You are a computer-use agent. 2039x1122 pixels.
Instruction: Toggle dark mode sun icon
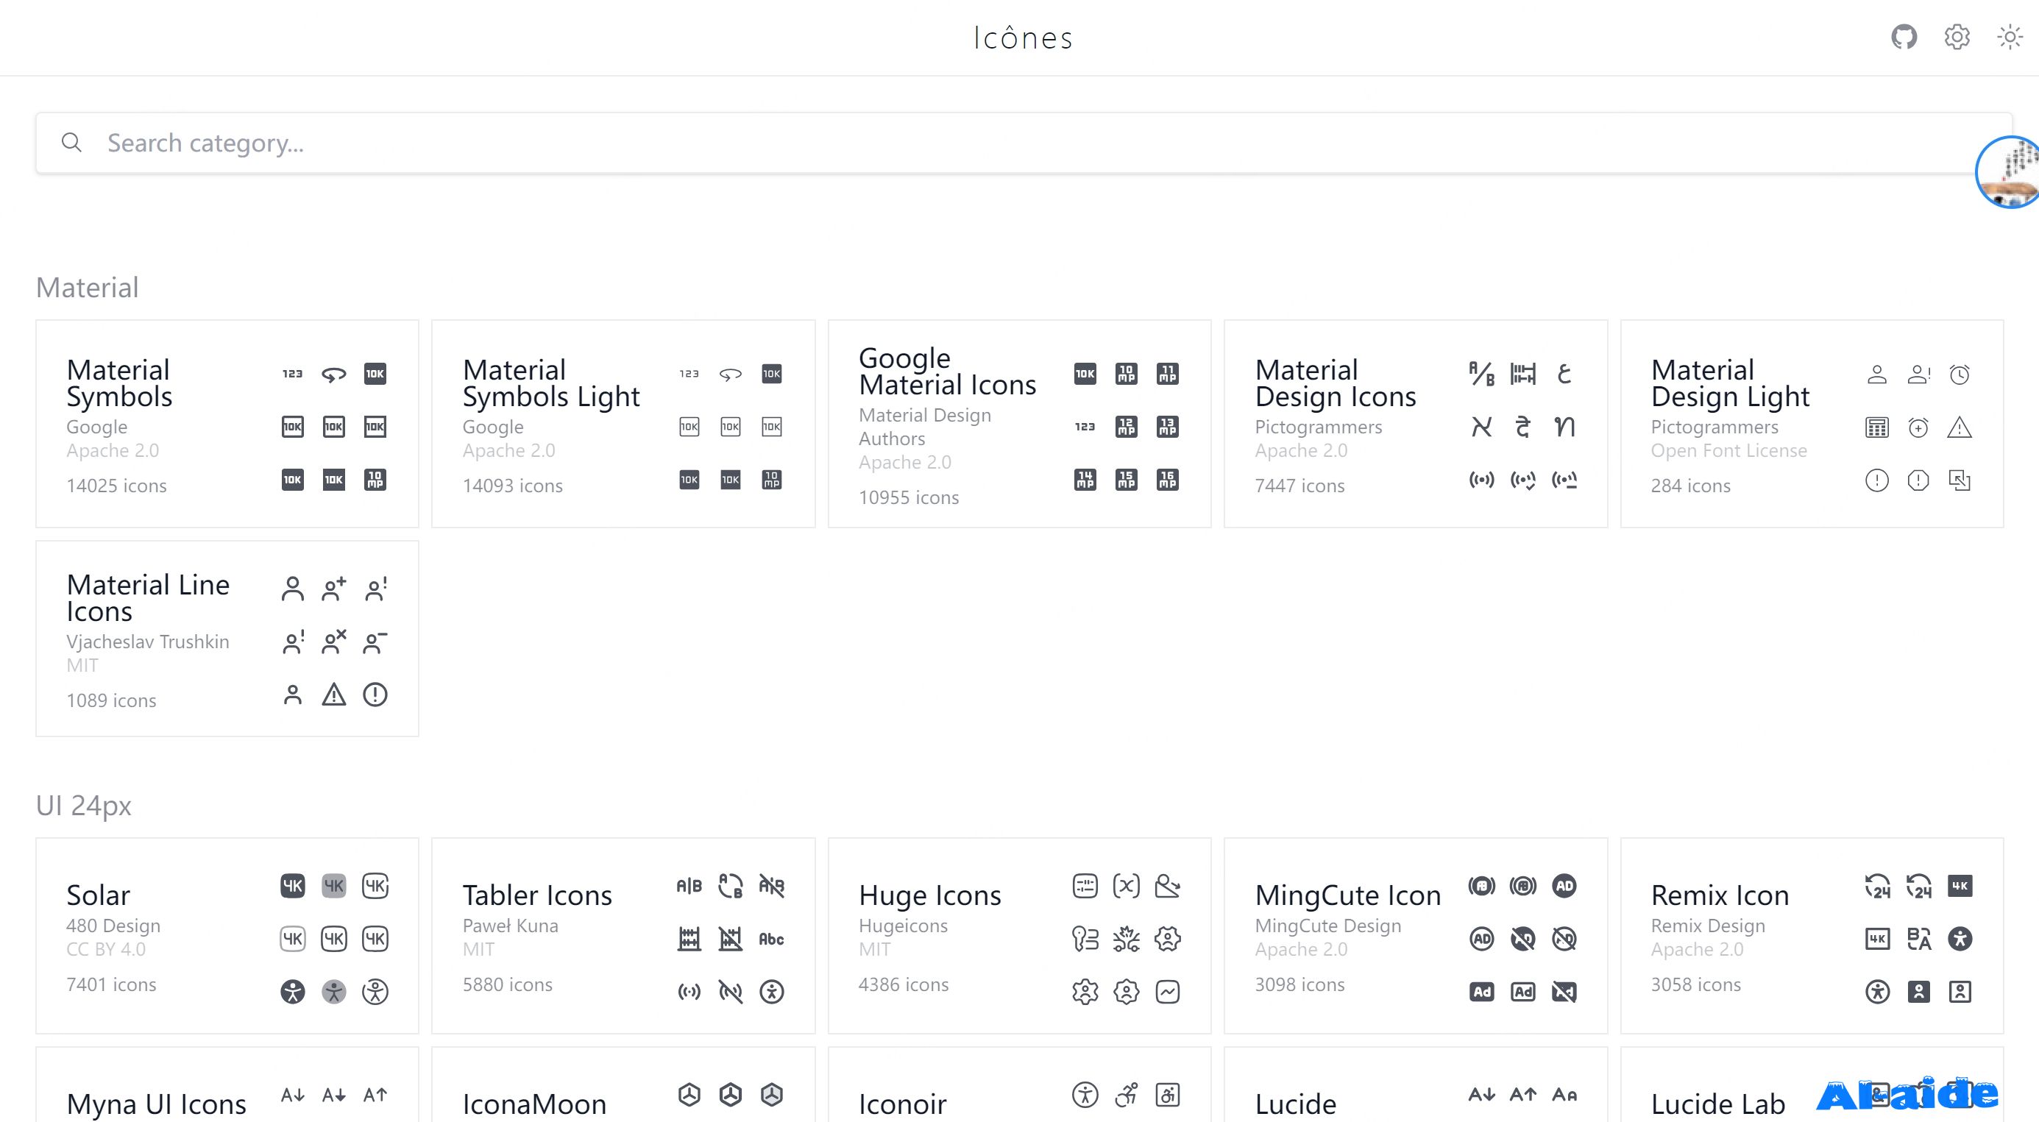tap(2010, 38)
